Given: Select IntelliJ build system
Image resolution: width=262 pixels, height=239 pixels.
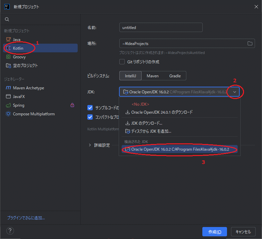Looking at the screenshot, I should click(130, 76).
